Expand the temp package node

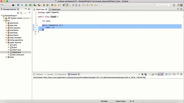point(6,57)
